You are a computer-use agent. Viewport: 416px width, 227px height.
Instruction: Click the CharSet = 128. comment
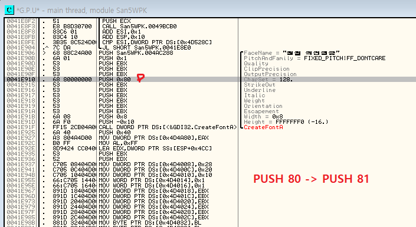tap(268, 79)
